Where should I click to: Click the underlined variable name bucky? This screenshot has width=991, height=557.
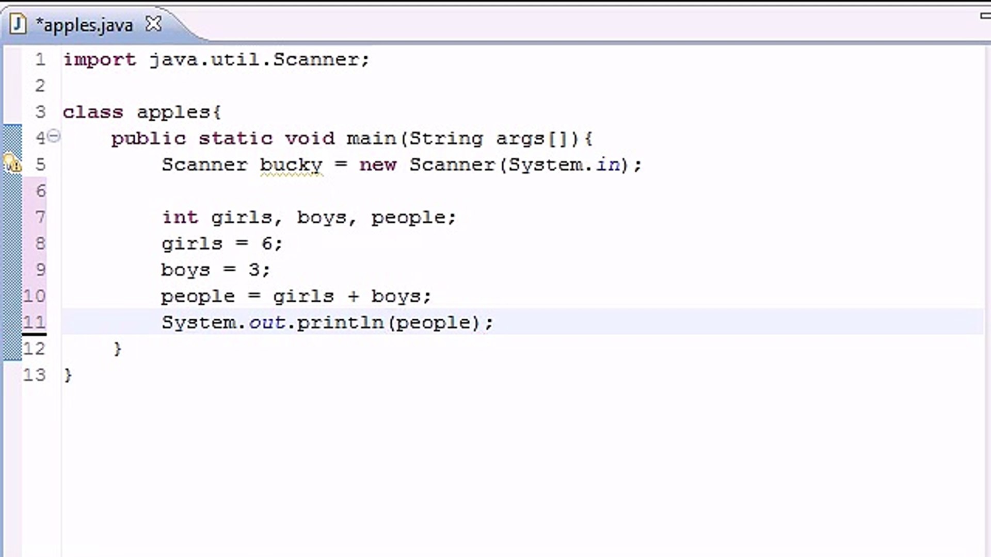[x=291, y=164]
